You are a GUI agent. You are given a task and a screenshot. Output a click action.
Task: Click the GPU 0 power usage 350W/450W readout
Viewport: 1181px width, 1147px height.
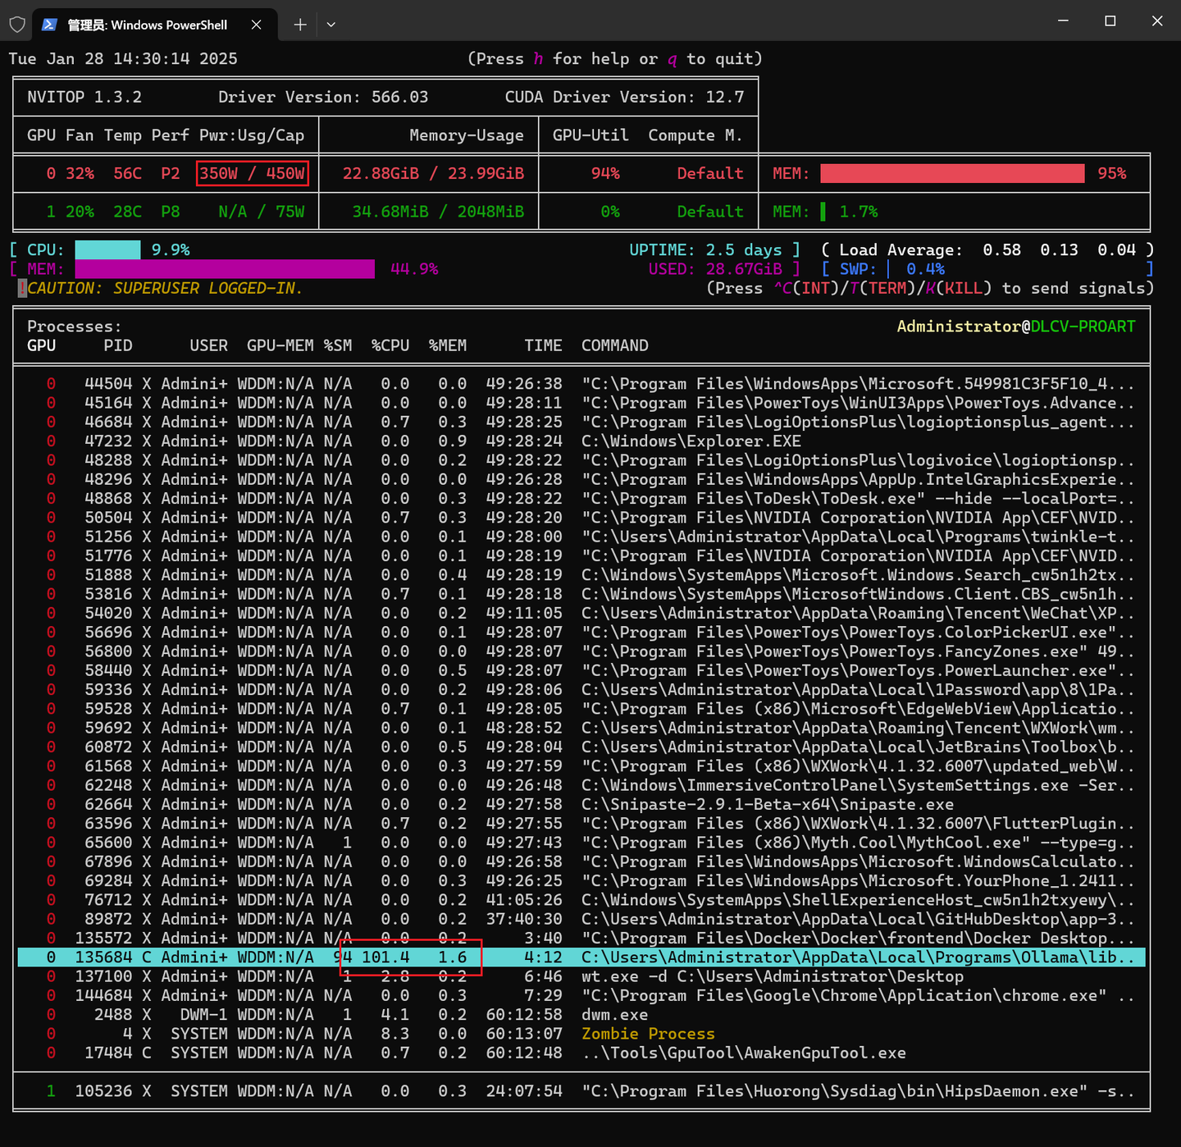click(x=252, y=173)
